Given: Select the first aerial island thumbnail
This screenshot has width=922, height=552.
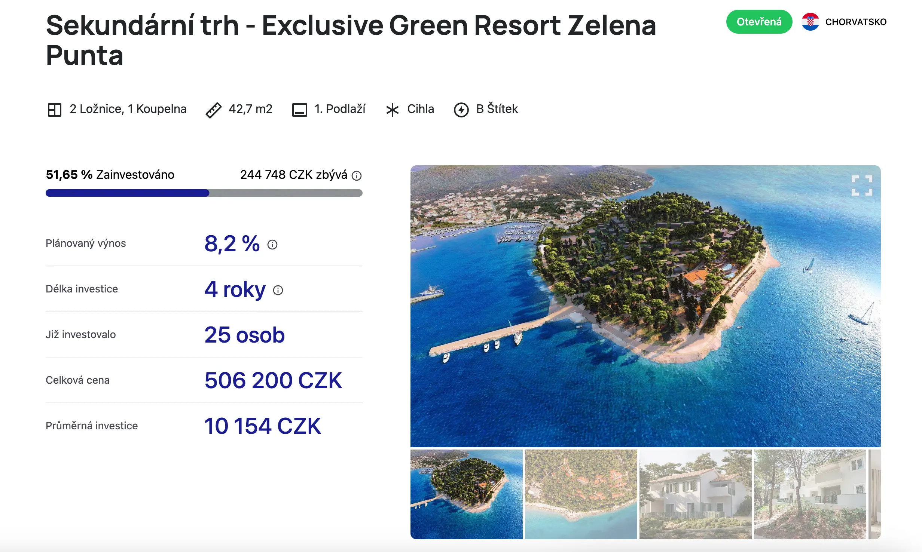Looking at the screenshot, I should coord(466,494).
